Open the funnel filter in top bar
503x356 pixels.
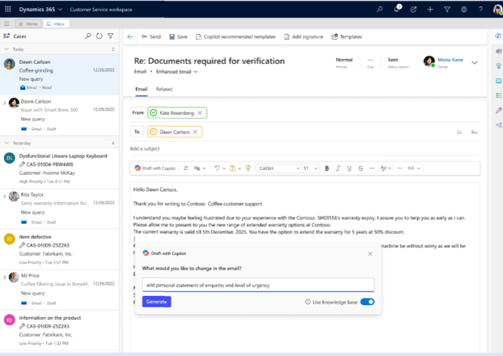coord(447,9)
